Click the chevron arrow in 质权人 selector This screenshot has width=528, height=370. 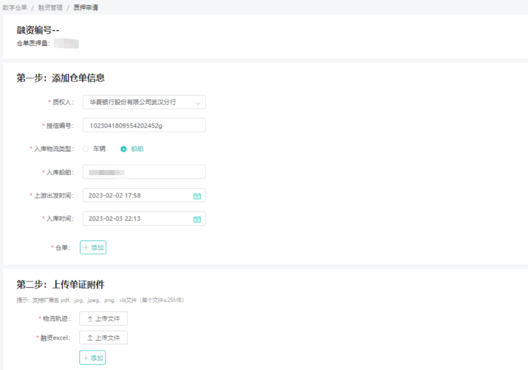(x=198, y=103)
